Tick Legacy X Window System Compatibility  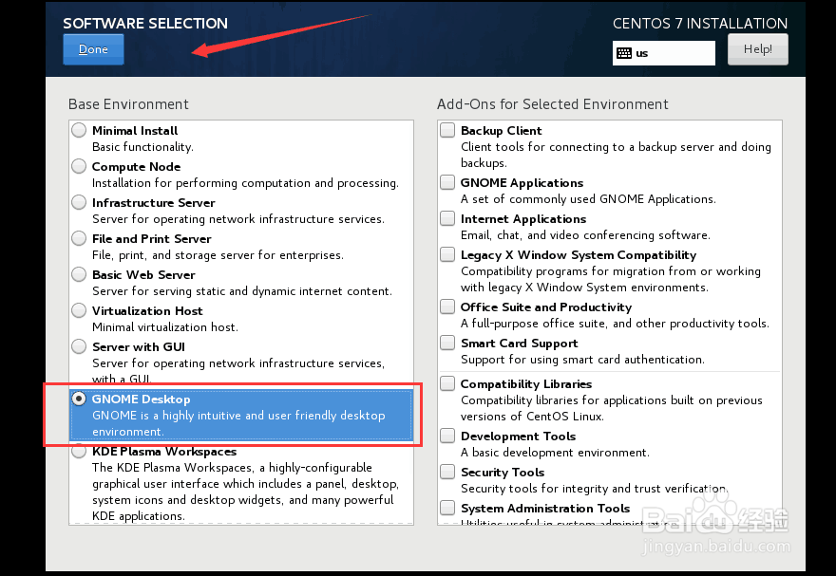pyautogui.click(x=447, y=255)
